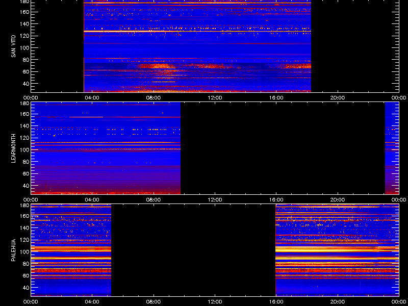Select the PALEHUA station label
Screen dimensions: 408x306
(13, 250)
